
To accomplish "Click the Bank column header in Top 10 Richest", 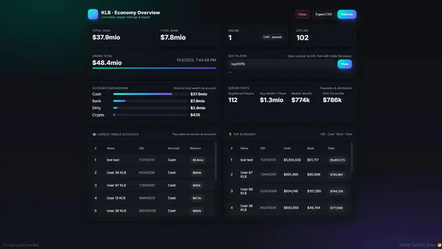I will 311,148.
